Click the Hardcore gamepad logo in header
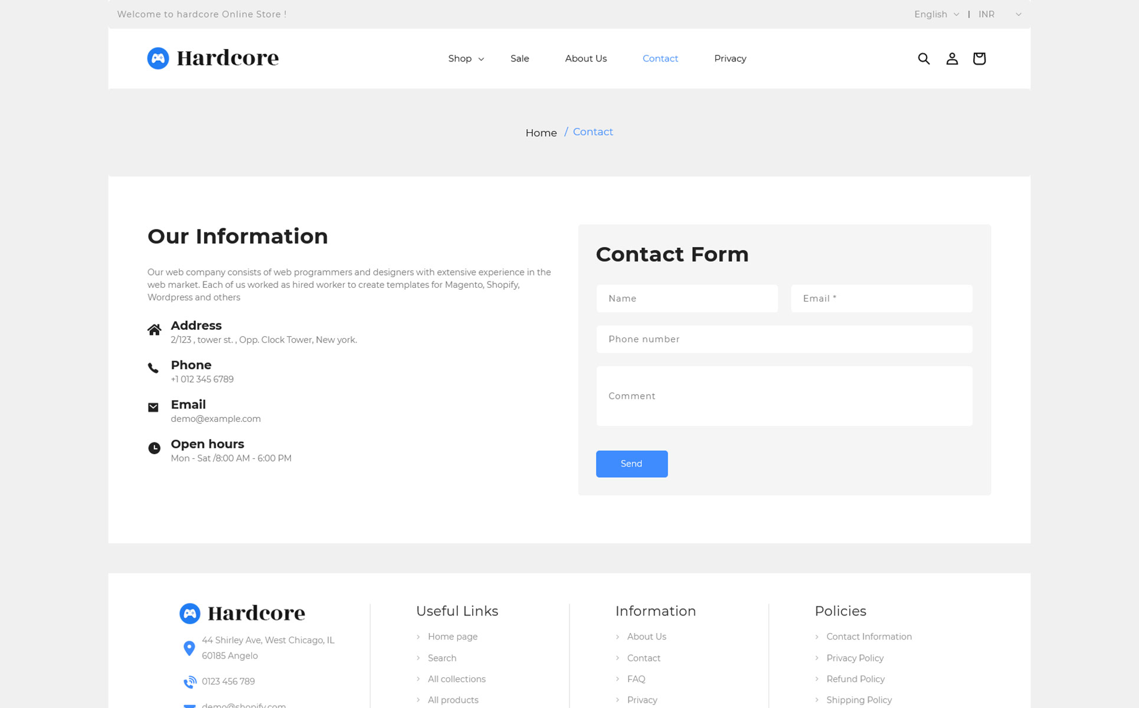Screen dimensions: 1139x708 [158, 58]
